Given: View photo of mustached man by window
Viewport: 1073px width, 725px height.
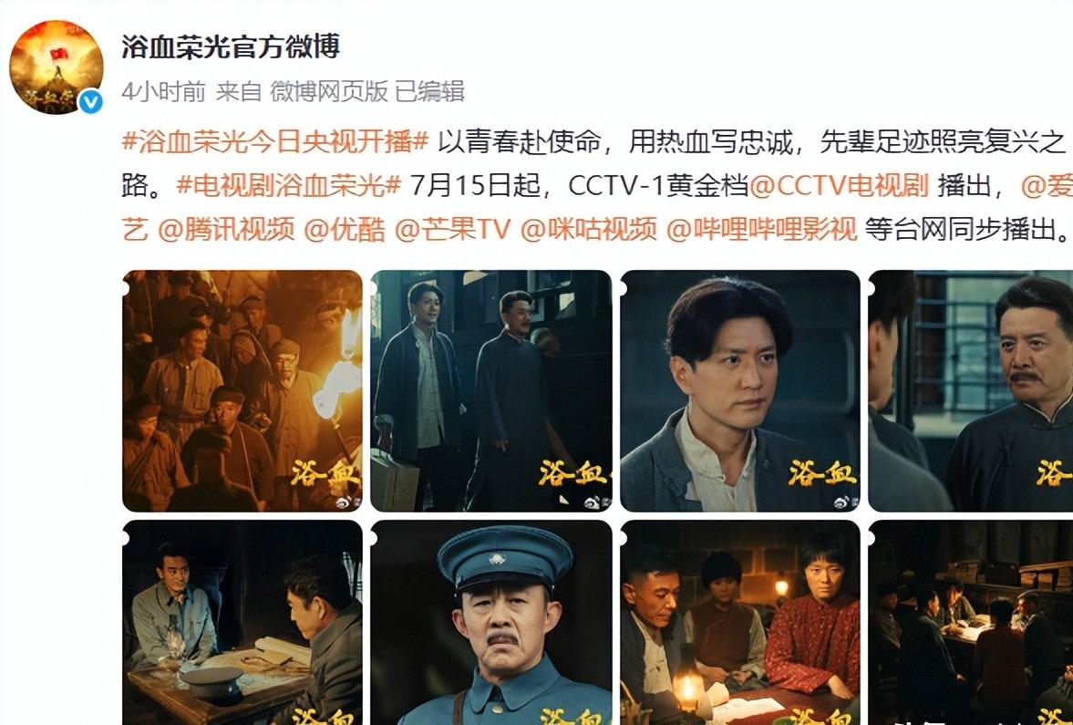Looking at the screenshot, I should 970,391.
